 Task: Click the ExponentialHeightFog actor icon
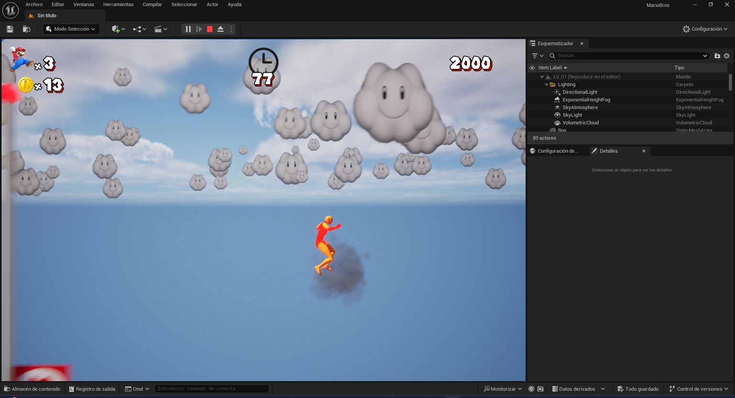(557, 100)
